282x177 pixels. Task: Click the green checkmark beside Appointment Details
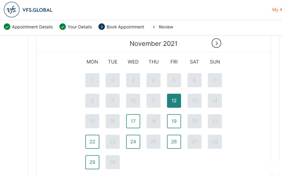pyautogui.click(x=7, y=27)
